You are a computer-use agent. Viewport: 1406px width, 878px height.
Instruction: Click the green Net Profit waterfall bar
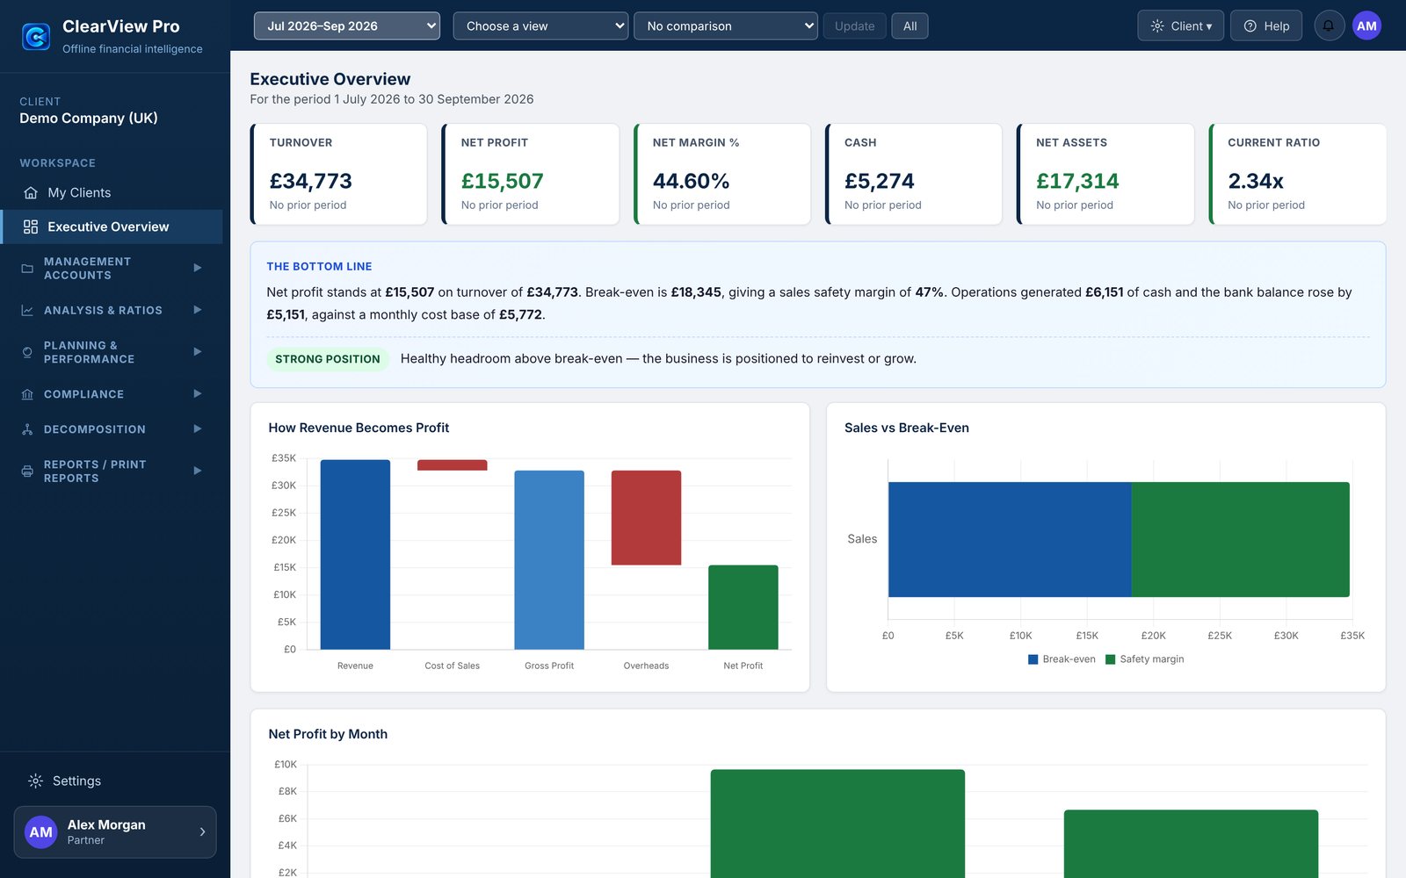(743, 608)
